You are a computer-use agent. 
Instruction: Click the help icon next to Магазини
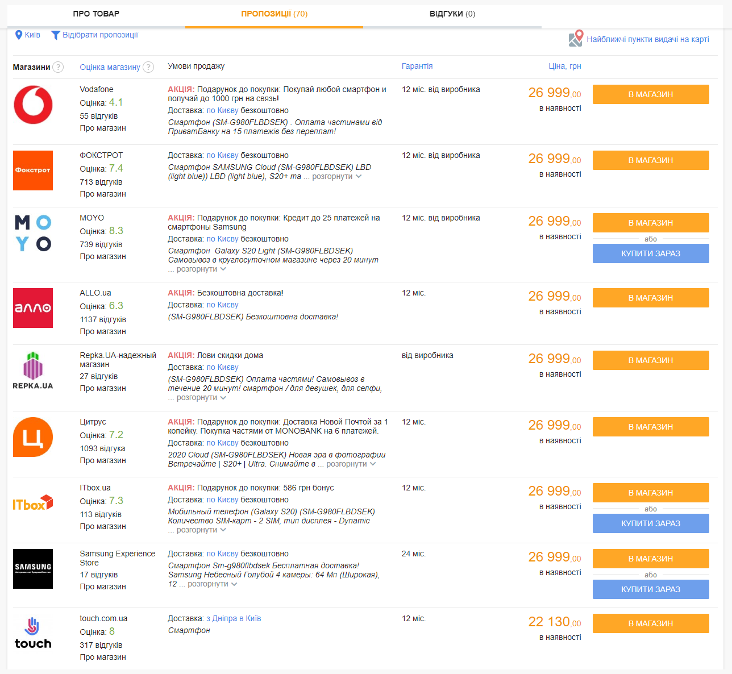[x=58, y=67]
